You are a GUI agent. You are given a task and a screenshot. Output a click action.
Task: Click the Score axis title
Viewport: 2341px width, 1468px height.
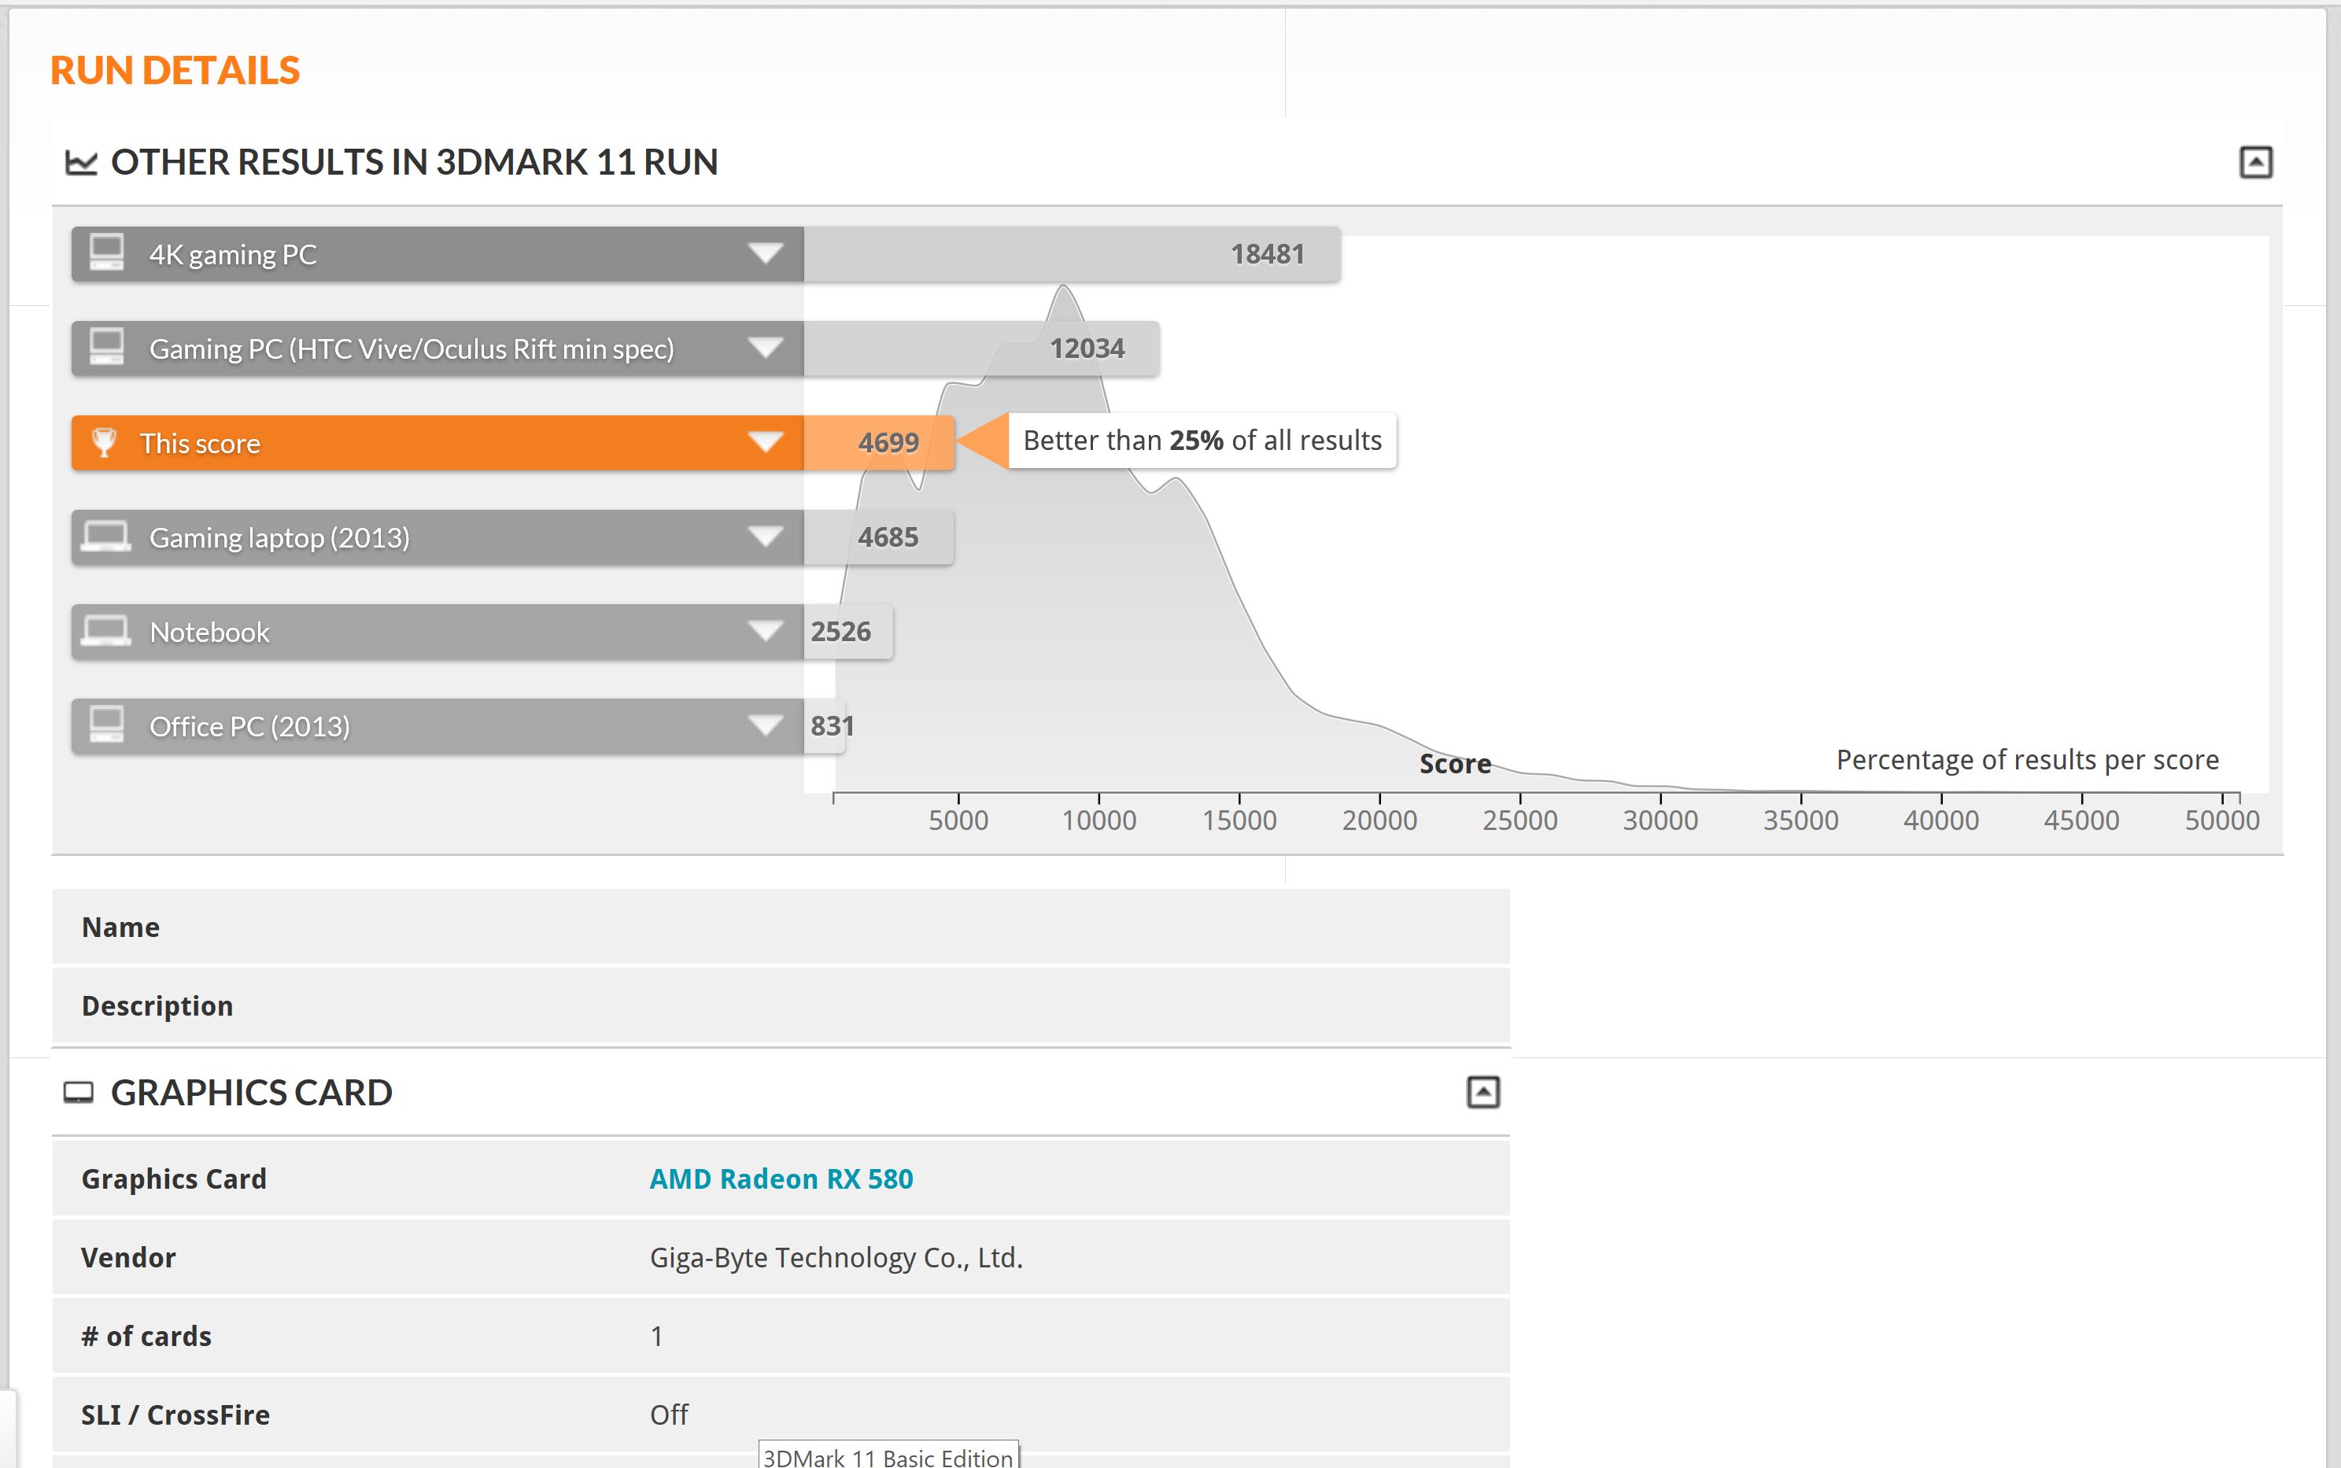[x=1454, y=764]
